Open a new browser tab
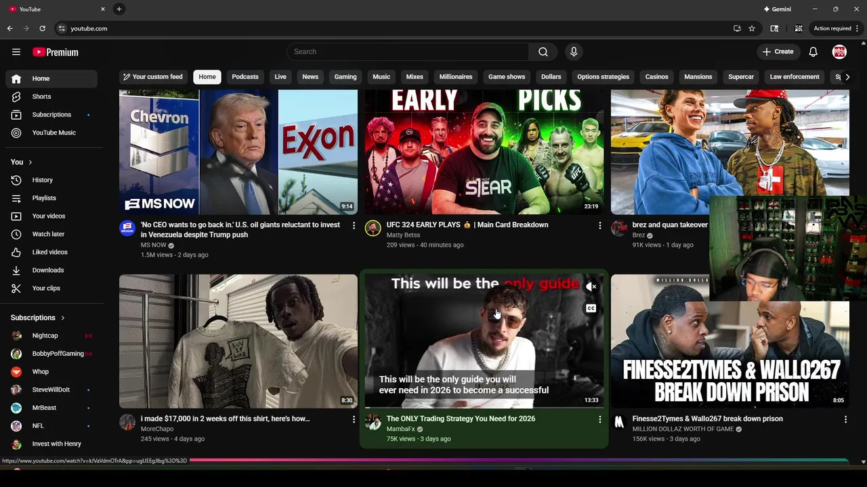867x487 pixels. (x=119, y=9)
